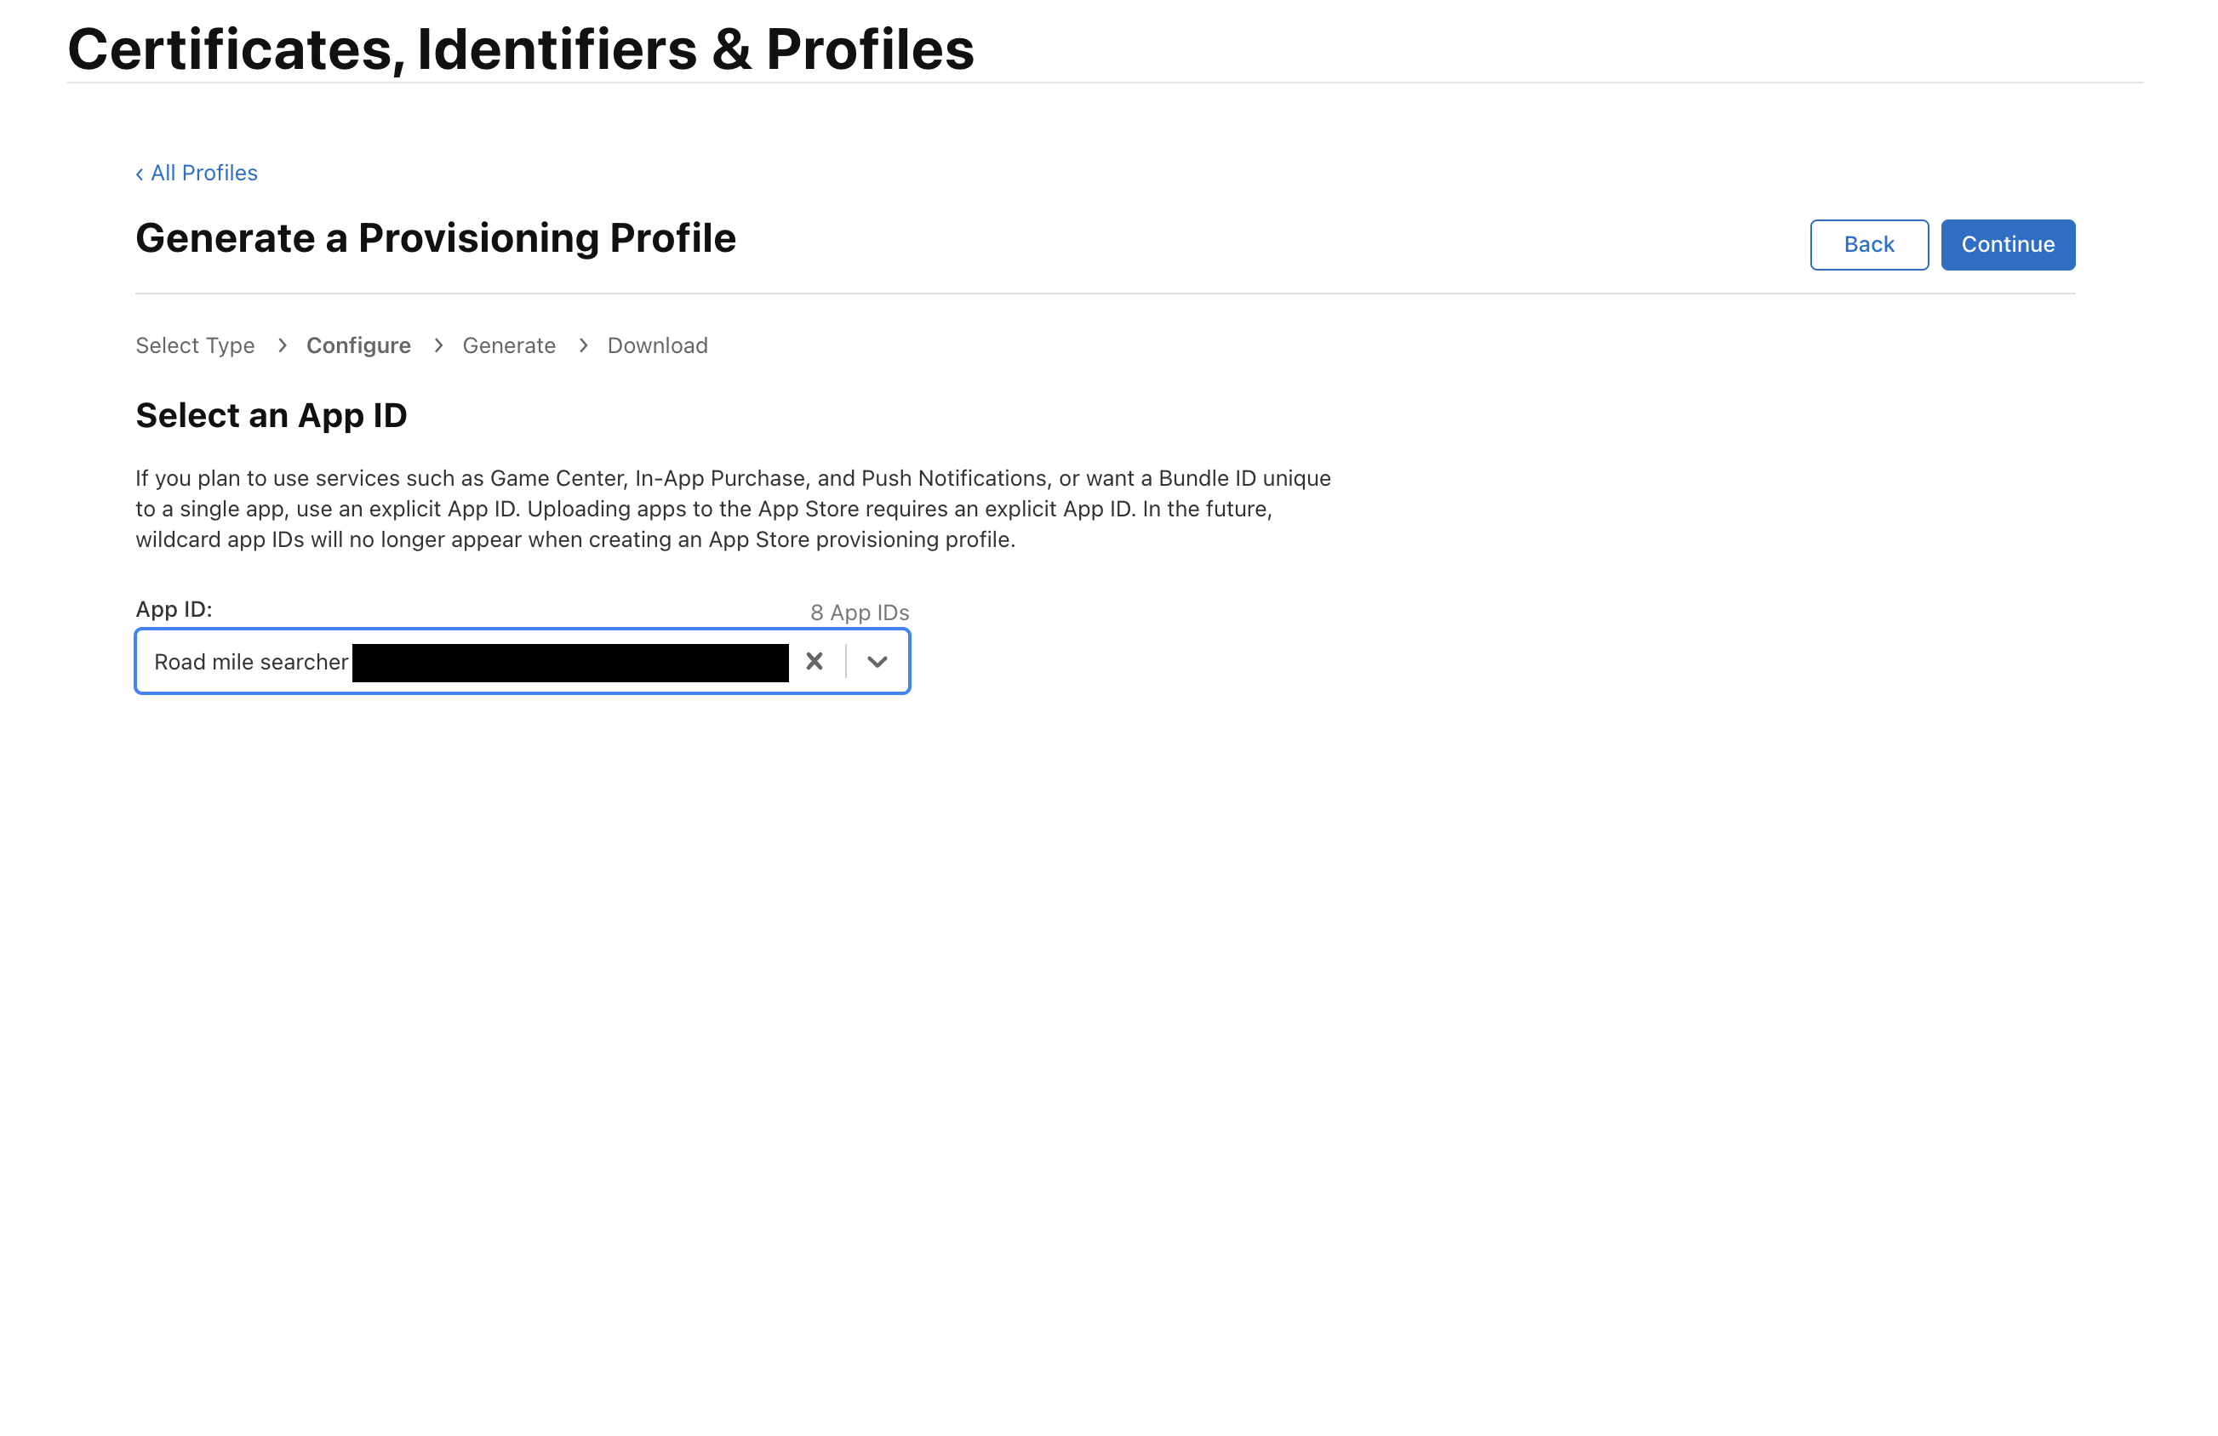Screen dimensions: 2218x1436
Task: Click the Back button
Action: click(x=1867, y=245)
